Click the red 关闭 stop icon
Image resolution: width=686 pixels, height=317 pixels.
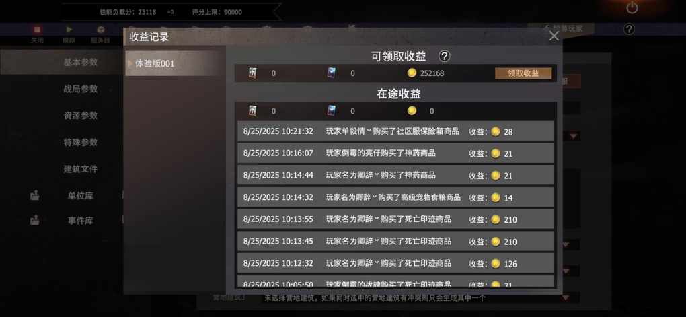click(37, 30)
